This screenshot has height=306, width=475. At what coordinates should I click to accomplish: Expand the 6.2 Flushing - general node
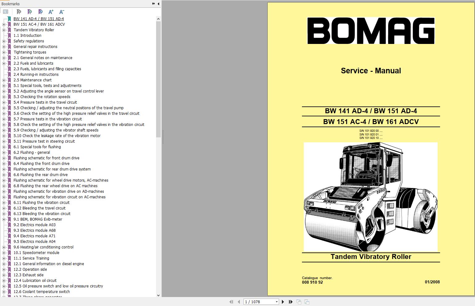4,153
